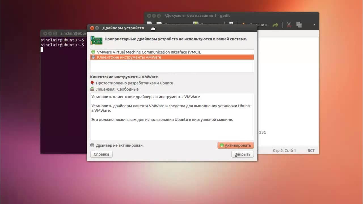Click Закрыть to close drivers dialog

point(242,154)
